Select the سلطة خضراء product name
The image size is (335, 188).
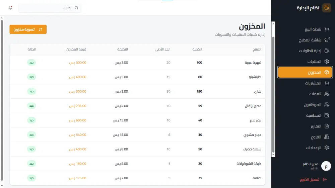252,149
